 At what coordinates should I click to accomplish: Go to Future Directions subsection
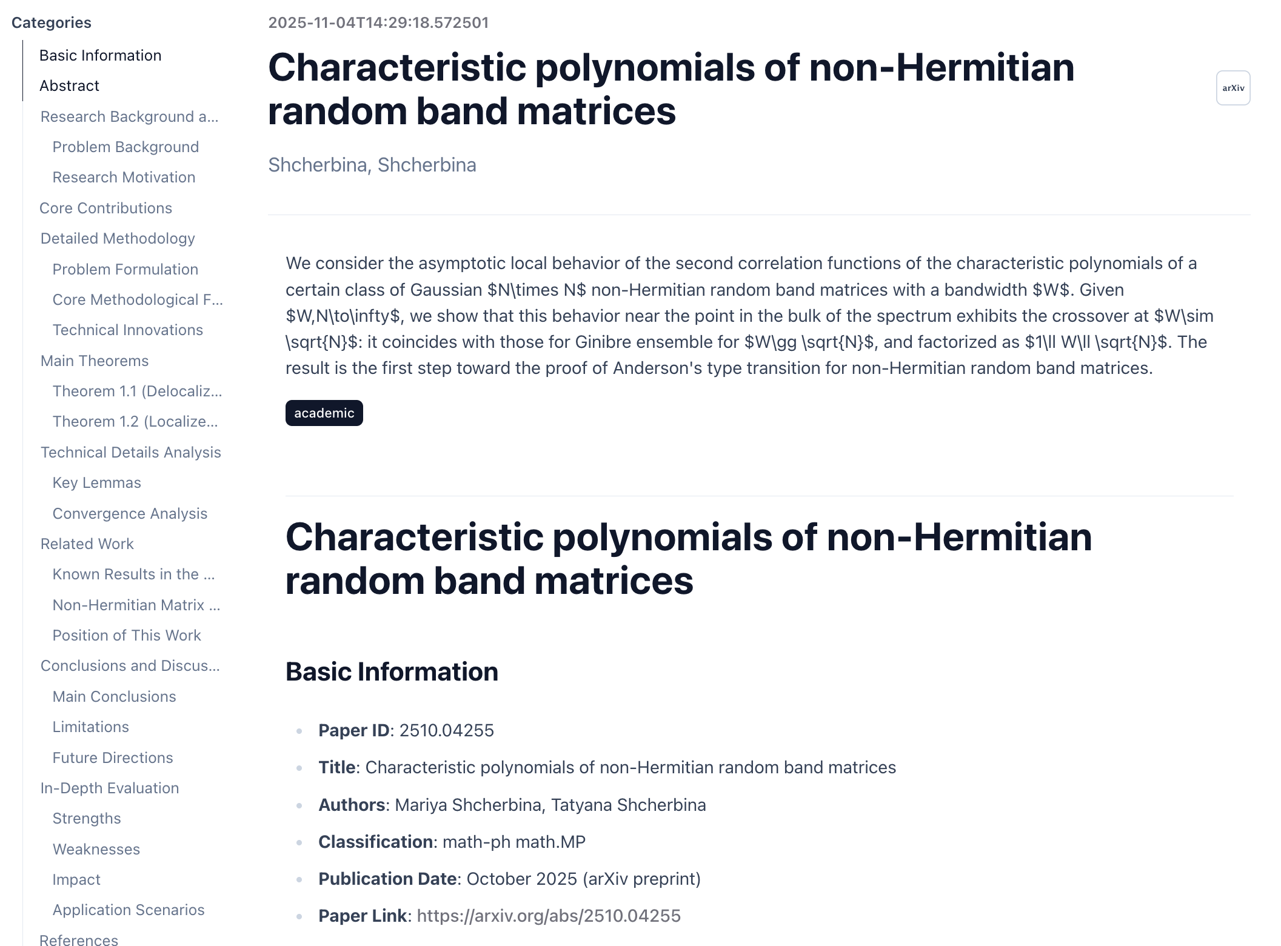click(113, 758)
